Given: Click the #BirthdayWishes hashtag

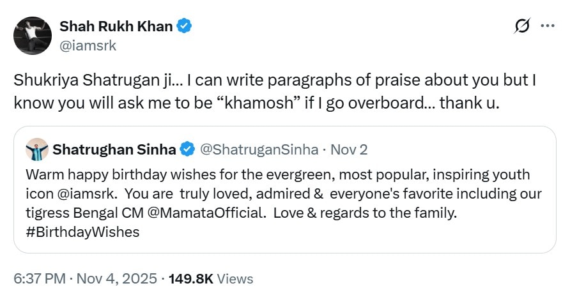Looking at the screenshot, I should [x=82, y=231].
